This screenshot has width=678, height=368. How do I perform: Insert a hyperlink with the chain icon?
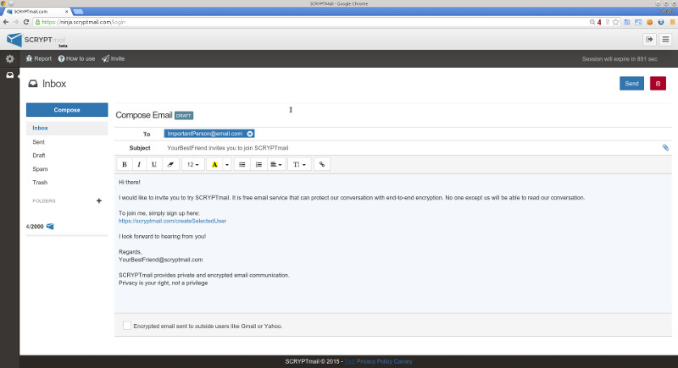tap(322, 164)
